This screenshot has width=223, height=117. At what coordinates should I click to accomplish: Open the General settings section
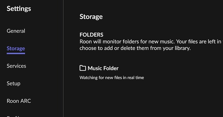tap(16, 31)
